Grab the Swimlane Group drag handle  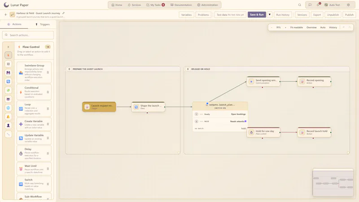(48, 72)
